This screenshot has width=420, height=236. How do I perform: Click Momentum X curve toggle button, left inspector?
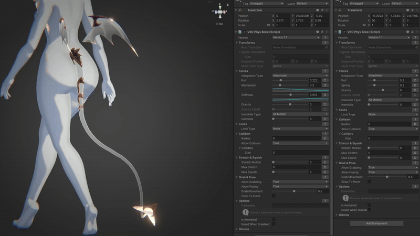pos(325,85)
